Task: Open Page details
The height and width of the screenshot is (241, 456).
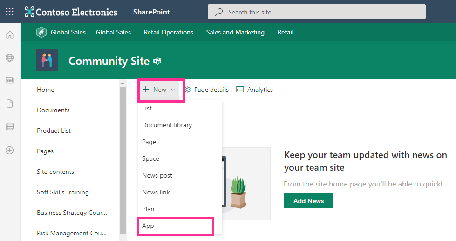Action: 211,90
